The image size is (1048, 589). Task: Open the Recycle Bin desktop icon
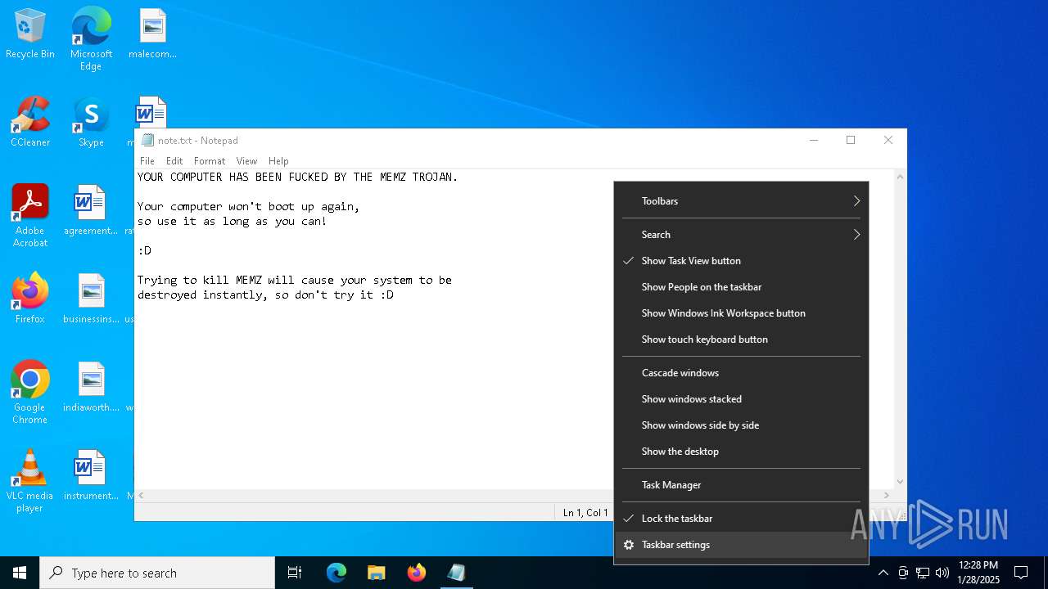[x=30, y=34]
